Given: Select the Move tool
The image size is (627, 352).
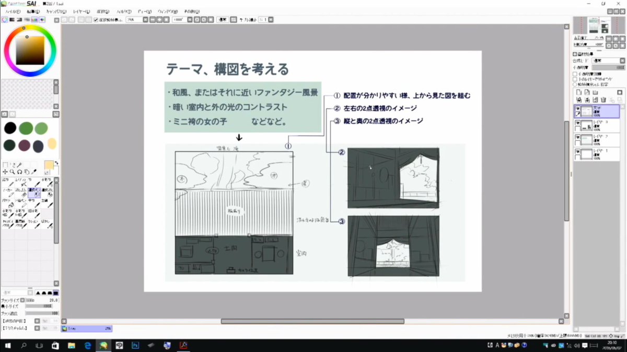Looking at the screenshot, I should [x=5, y=172].
